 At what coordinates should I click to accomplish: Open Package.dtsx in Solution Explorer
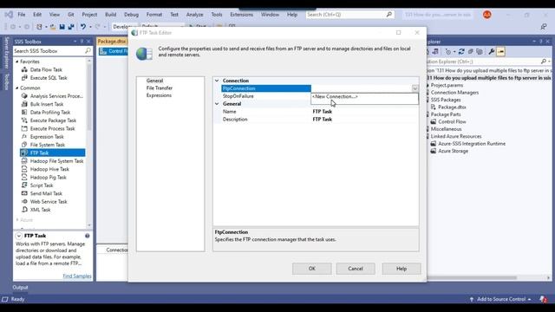click(x=452, y=107)
